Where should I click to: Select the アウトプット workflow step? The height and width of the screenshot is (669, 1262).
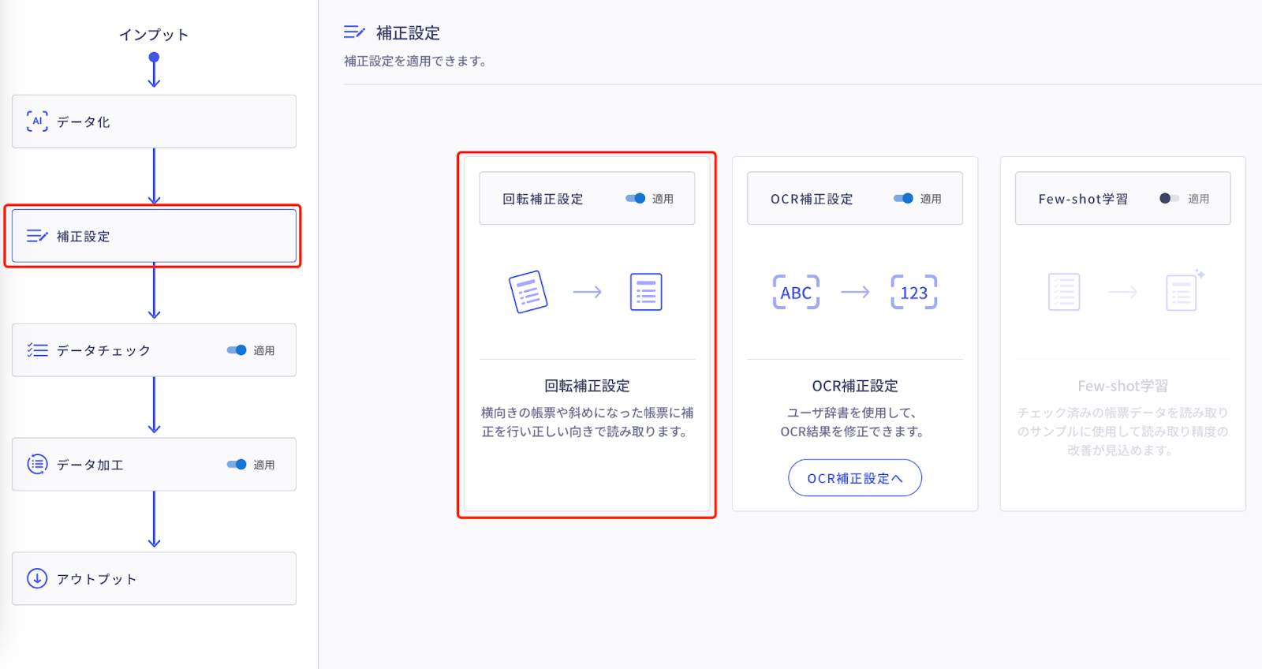pyautogui.click(x=154, y=578)
